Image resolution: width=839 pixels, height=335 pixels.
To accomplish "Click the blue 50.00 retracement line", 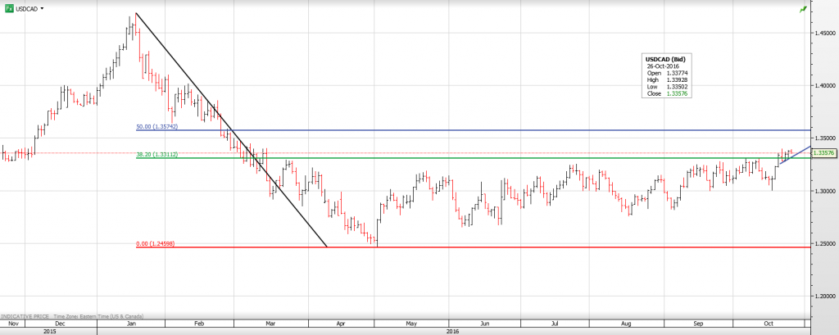I will point(492,130).
